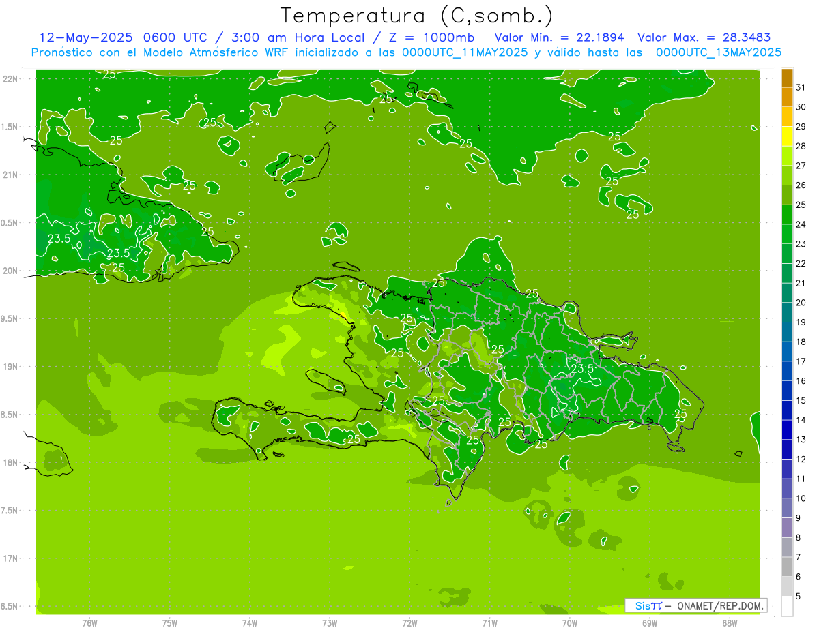Click the 73W longitude axis label

[330, 622]
